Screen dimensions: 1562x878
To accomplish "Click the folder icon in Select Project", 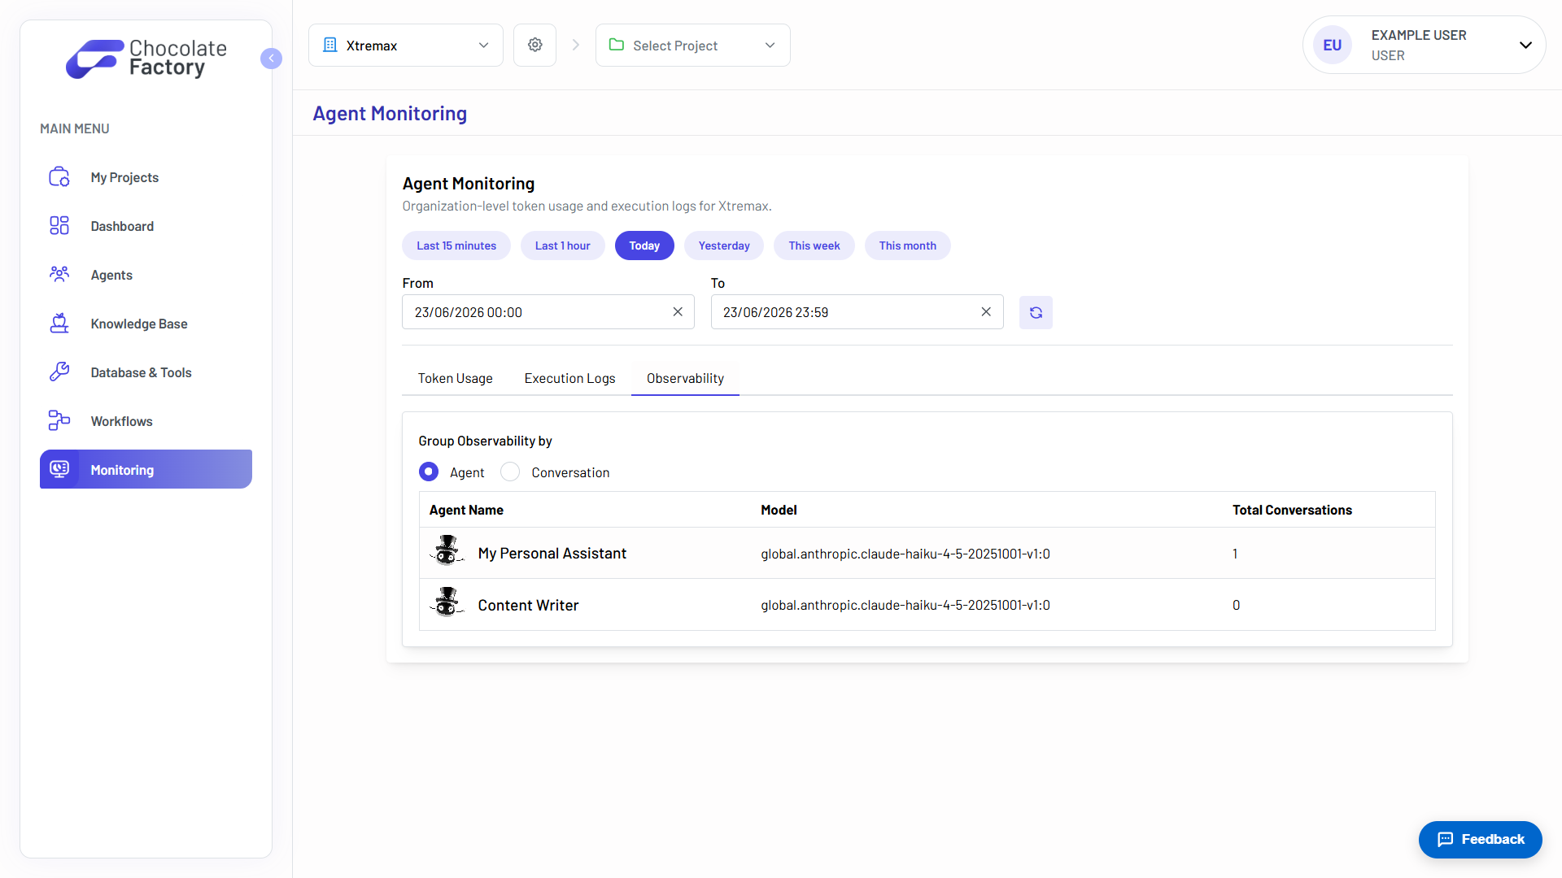I will click(617, 45).
